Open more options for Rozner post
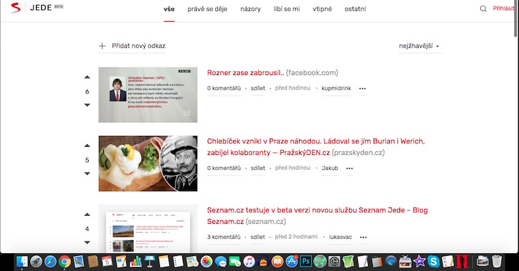Viewport: 519px width, 271px height. [x=363, y=89]
